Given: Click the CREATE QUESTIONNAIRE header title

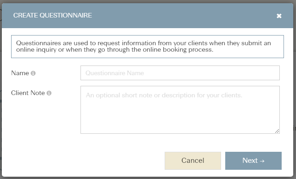Looking at the screenshot, I should click(x=52, y=15).
